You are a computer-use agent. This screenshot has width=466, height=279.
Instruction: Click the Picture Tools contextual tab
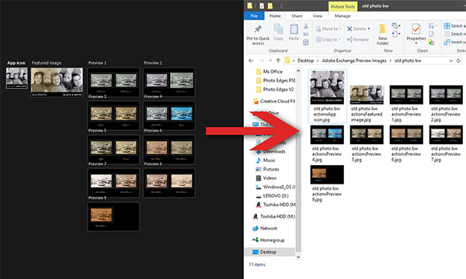click(343, 6)
